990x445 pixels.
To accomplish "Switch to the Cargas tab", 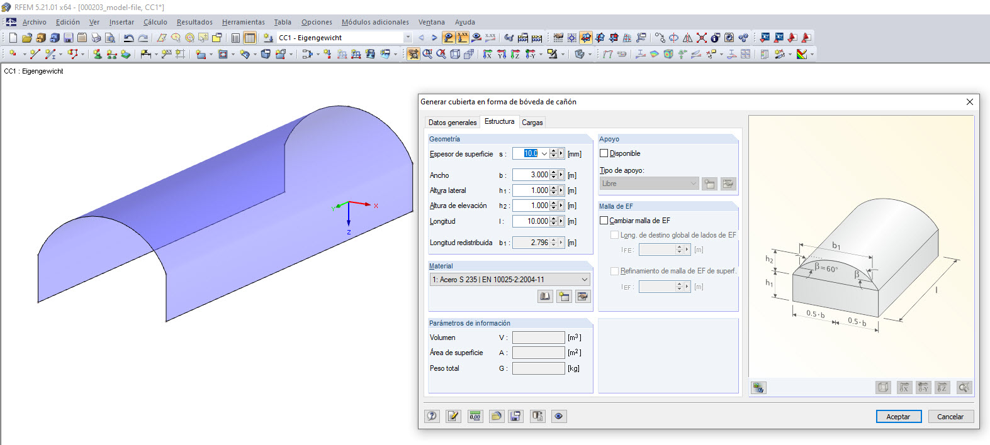I will (x=532, y=123).
